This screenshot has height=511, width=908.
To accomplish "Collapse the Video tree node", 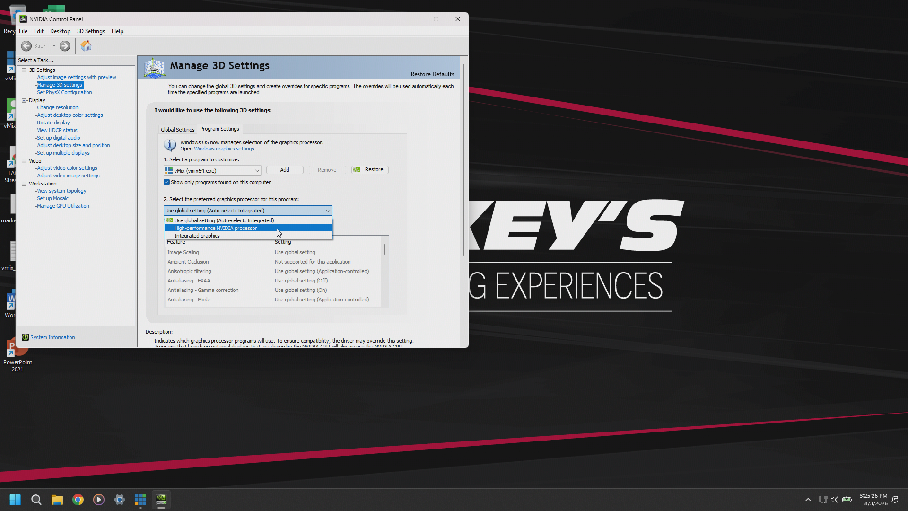I will 24,161.
